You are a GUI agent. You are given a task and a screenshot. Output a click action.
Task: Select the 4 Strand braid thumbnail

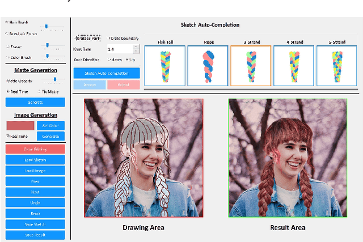pyautogui.click(x=291, y=66)
